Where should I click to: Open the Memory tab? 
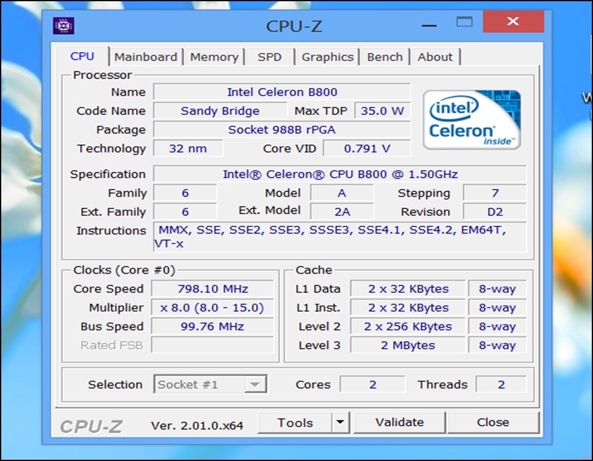click(214, 57)
